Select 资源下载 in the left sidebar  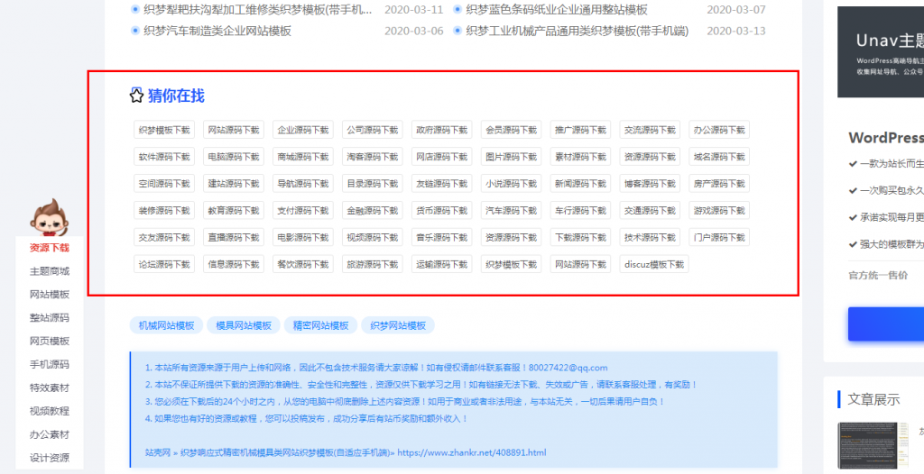[x=50, y=248]
